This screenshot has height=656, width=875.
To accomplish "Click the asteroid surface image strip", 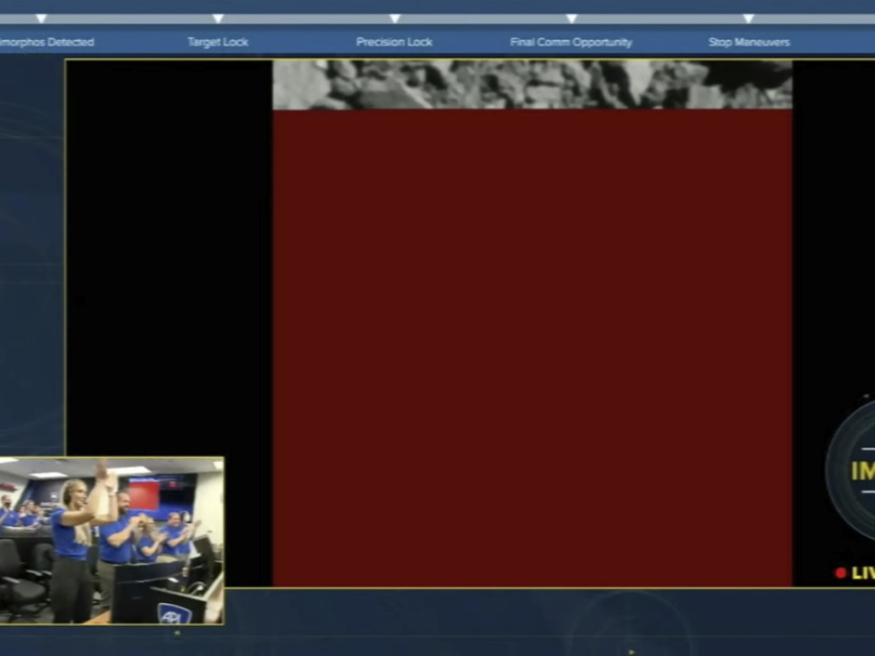I will [531, 85].
